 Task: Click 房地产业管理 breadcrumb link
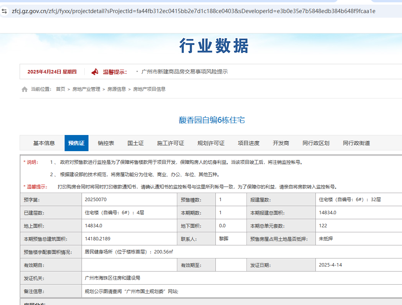86,89
